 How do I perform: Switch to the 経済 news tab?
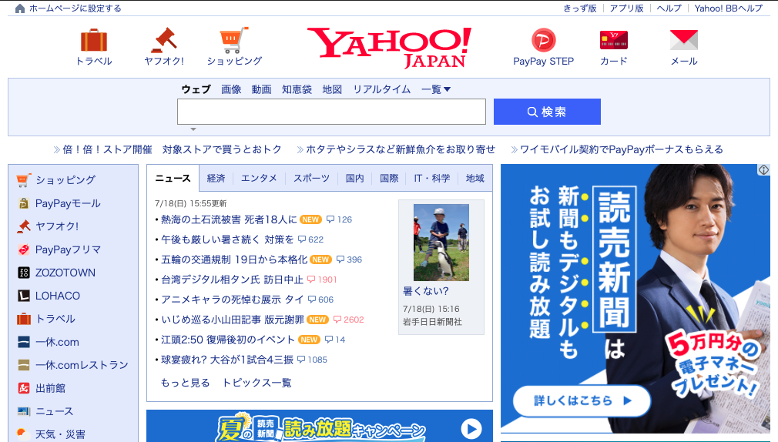click(x=216, y=178)
